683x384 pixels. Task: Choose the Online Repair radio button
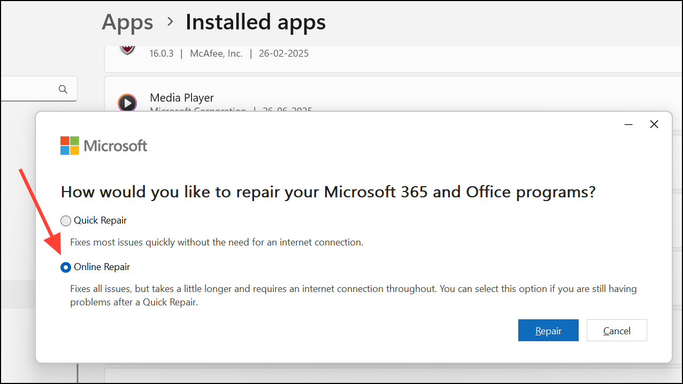[x=66, y=267]
